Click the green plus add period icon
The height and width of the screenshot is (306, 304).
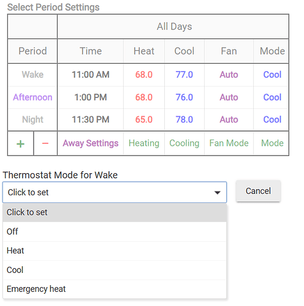pos(20,144)
